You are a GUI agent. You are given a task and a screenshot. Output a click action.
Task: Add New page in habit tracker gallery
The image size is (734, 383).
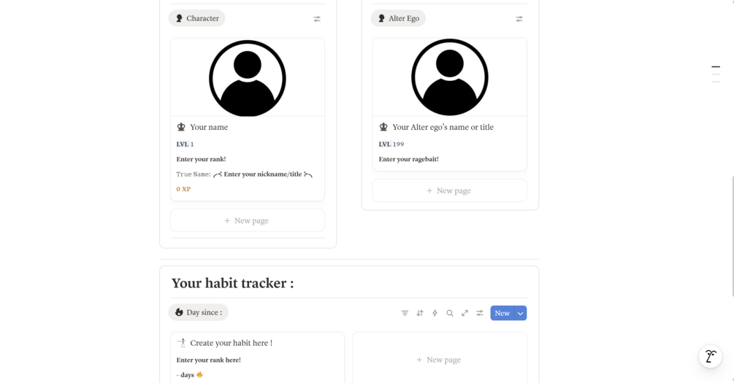click(x=440, y=360)
